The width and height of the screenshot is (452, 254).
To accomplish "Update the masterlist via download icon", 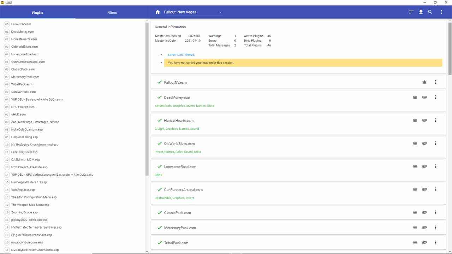I will 421,12.
